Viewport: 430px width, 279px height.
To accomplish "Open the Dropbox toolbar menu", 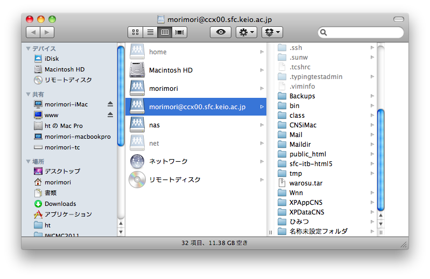I will pyautogui.click(x=272, y=32).
